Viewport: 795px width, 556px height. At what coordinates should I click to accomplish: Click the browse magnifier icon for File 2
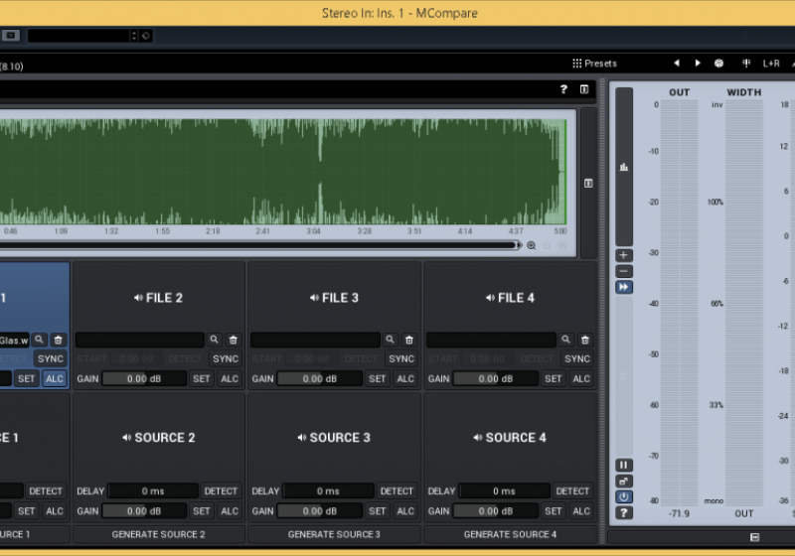[x=214, y=340]
